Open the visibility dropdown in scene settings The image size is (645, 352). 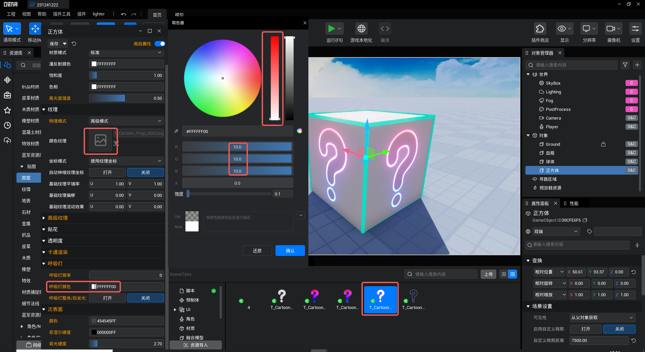point(603,317)
